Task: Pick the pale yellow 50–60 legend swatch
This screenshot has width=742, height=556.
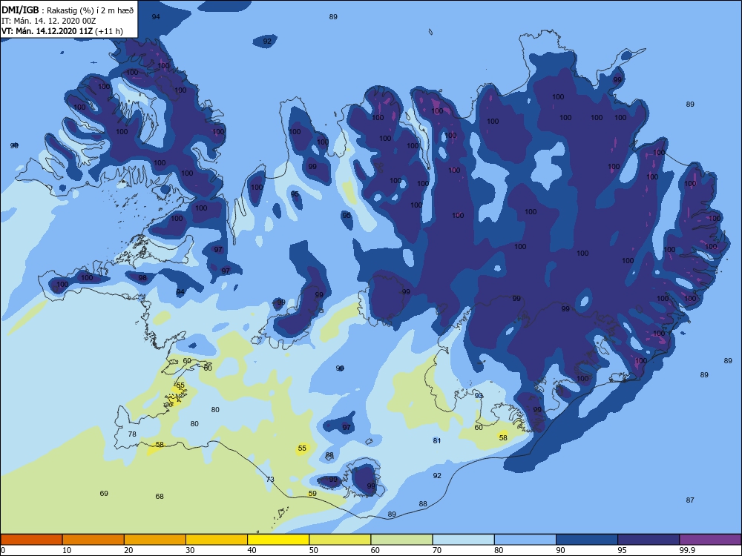Action: point(340,540)
